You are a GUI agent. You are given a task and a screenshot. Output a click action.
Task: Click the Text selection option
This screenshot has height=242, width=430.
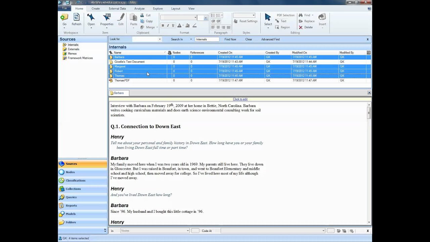[x=281, y=21]
